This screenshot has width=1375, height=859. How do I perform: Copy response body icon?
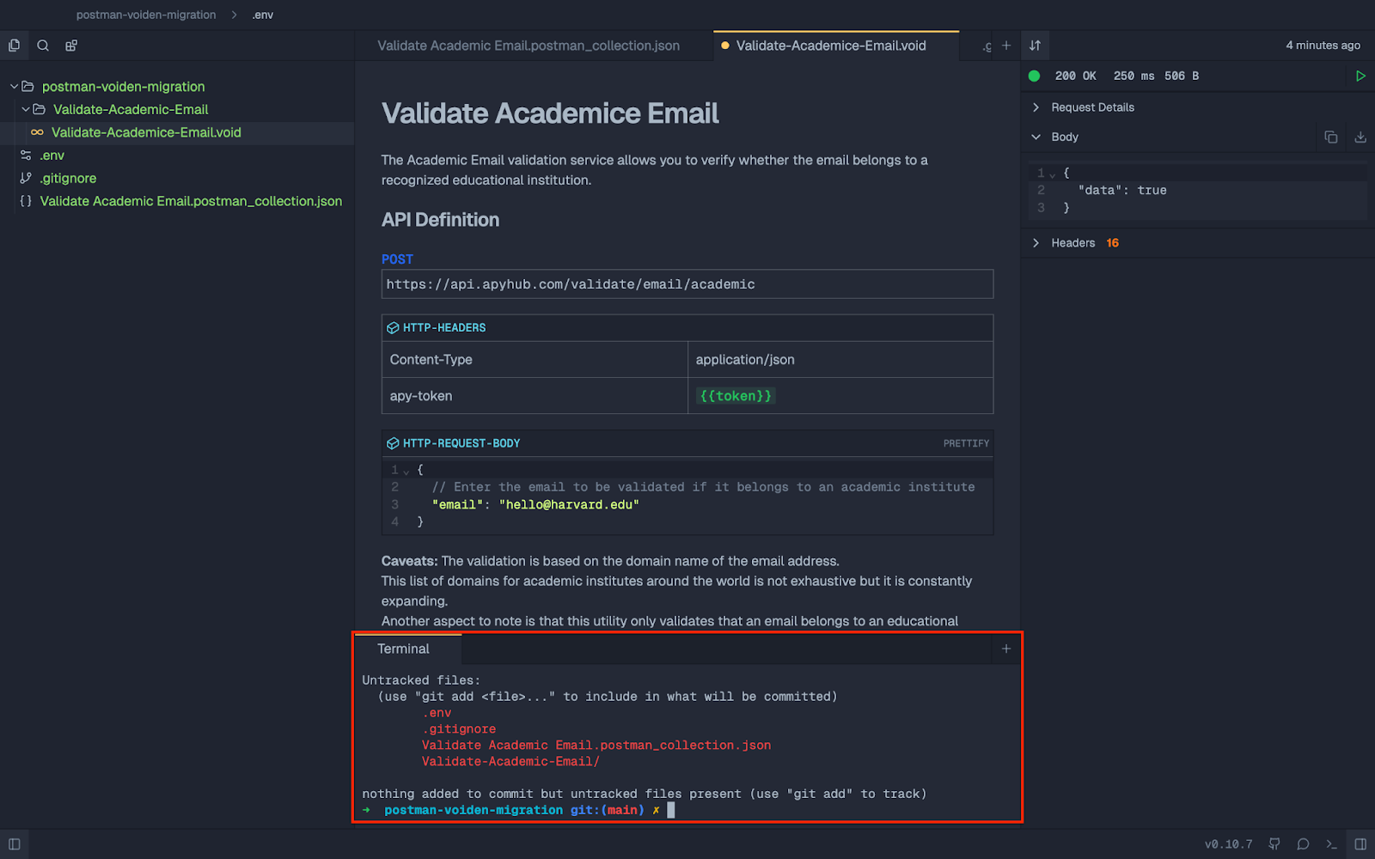click(x=1331, y=137)
